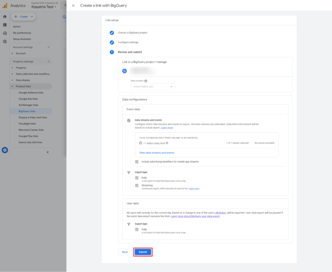Click the Back button
Viewport: 332px width, 272px height.
point(125,252)
